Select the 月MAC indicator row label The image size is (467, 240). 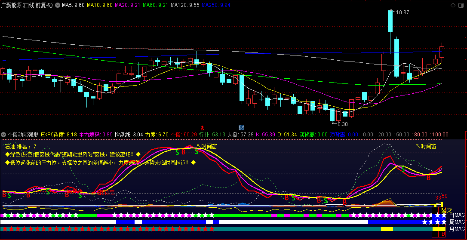pos(457,229)
